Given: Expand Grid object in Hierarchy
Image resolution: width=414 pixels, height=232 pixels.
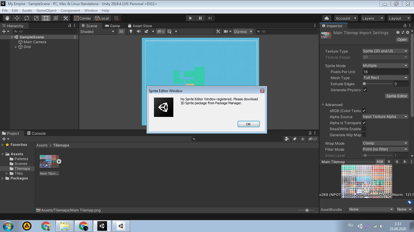Looking at the screenshot, I should coord(16,47).
